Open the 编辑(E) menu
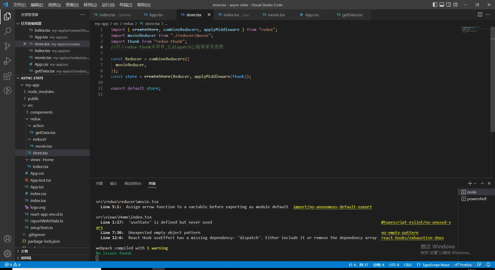The height and width of the screenshot is (270, 495). [x=37, y=5]
